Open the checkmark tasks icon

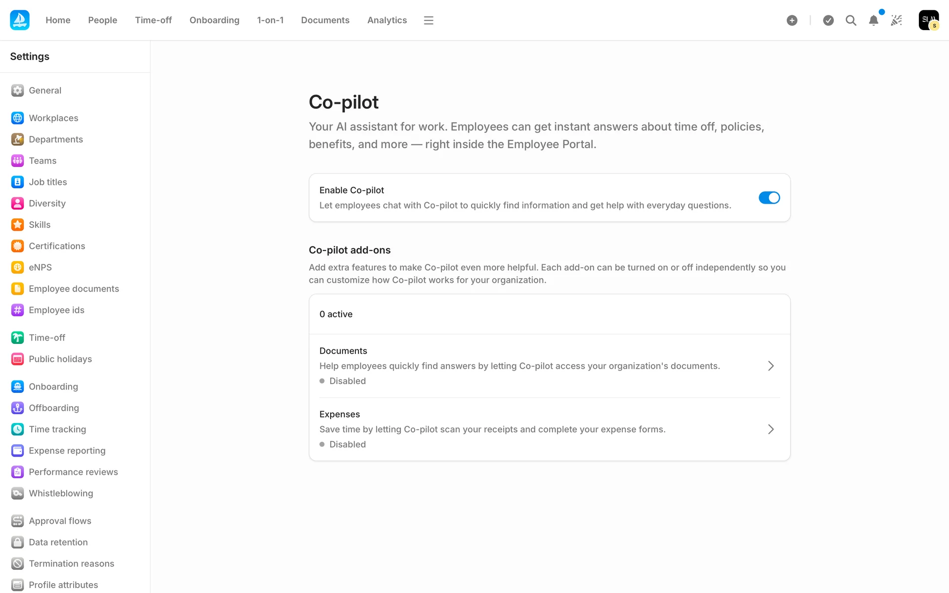(828, 20)
